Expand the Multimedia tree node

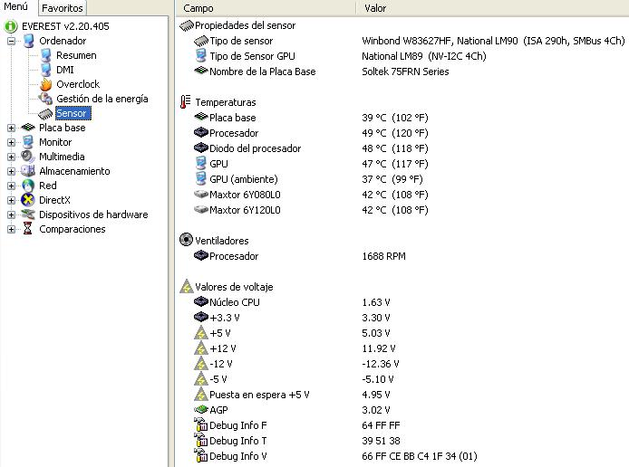(x=11, y=157)
